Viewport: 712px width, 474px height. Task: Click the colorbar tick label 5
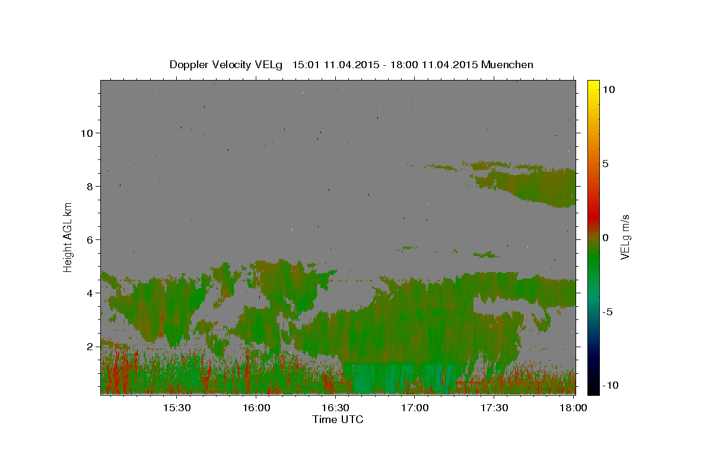[x=605, y=164]
